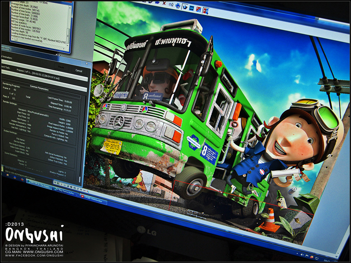
Task: Click the 'VRayPhysicalCamera001' viewport value
Action: click(x=38, y=114)
